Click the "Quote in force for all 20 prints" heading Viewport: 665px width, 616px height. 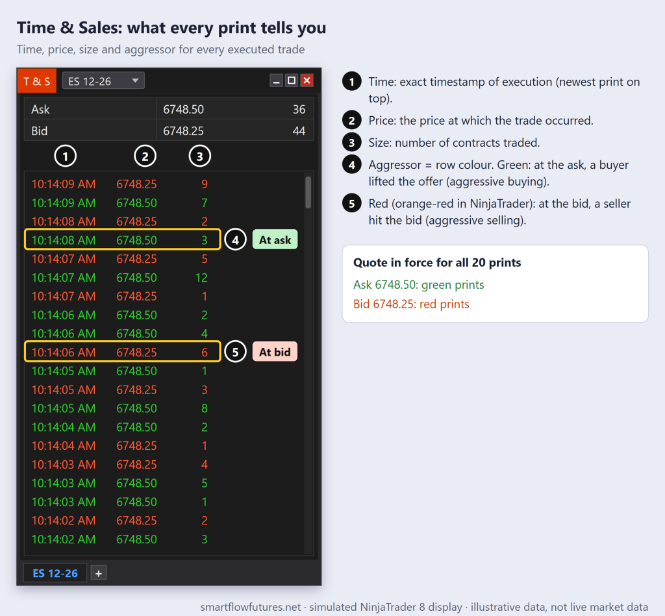click(437, 262)
